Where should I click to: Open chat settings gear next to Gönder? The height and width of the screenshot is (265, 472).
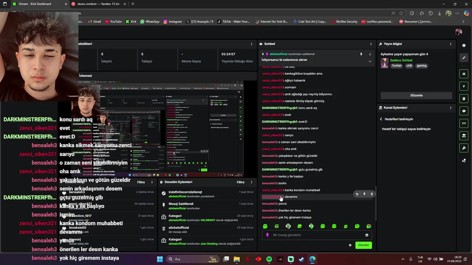pos(350,245)
